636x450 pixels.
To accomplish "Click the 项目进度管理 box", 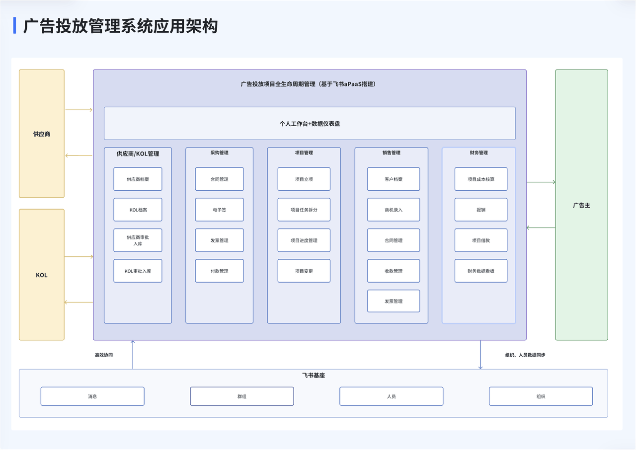I will (304, 240).
